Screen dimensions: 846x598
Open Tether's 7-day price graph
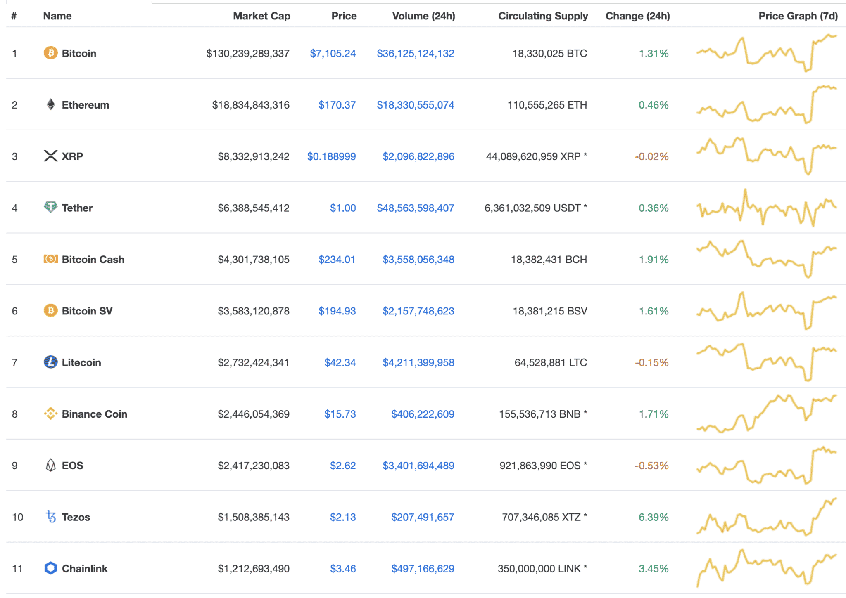pos(767,208)
